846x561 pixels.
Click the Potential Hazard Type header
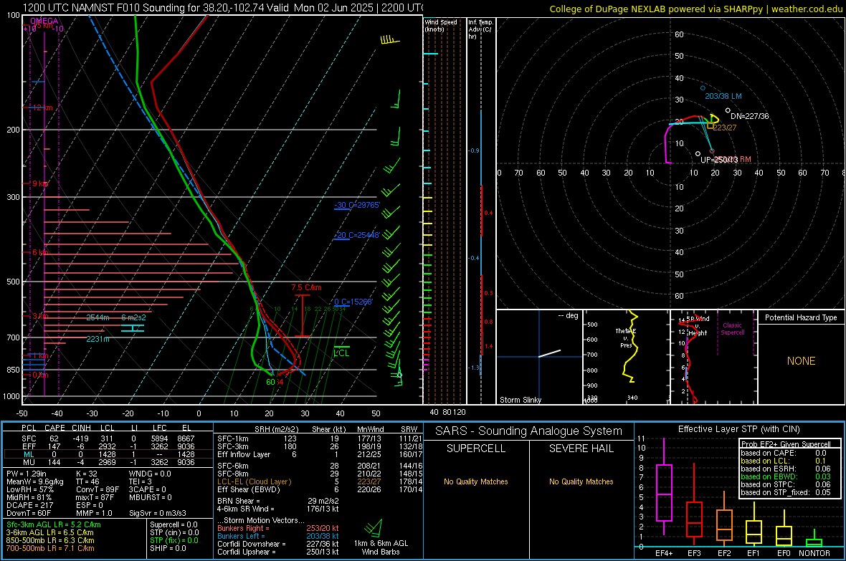801,317
